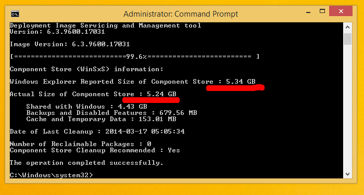Click the Shared with Windows 4.43 GB line
The image size is (364, 195).
point(87,107)
